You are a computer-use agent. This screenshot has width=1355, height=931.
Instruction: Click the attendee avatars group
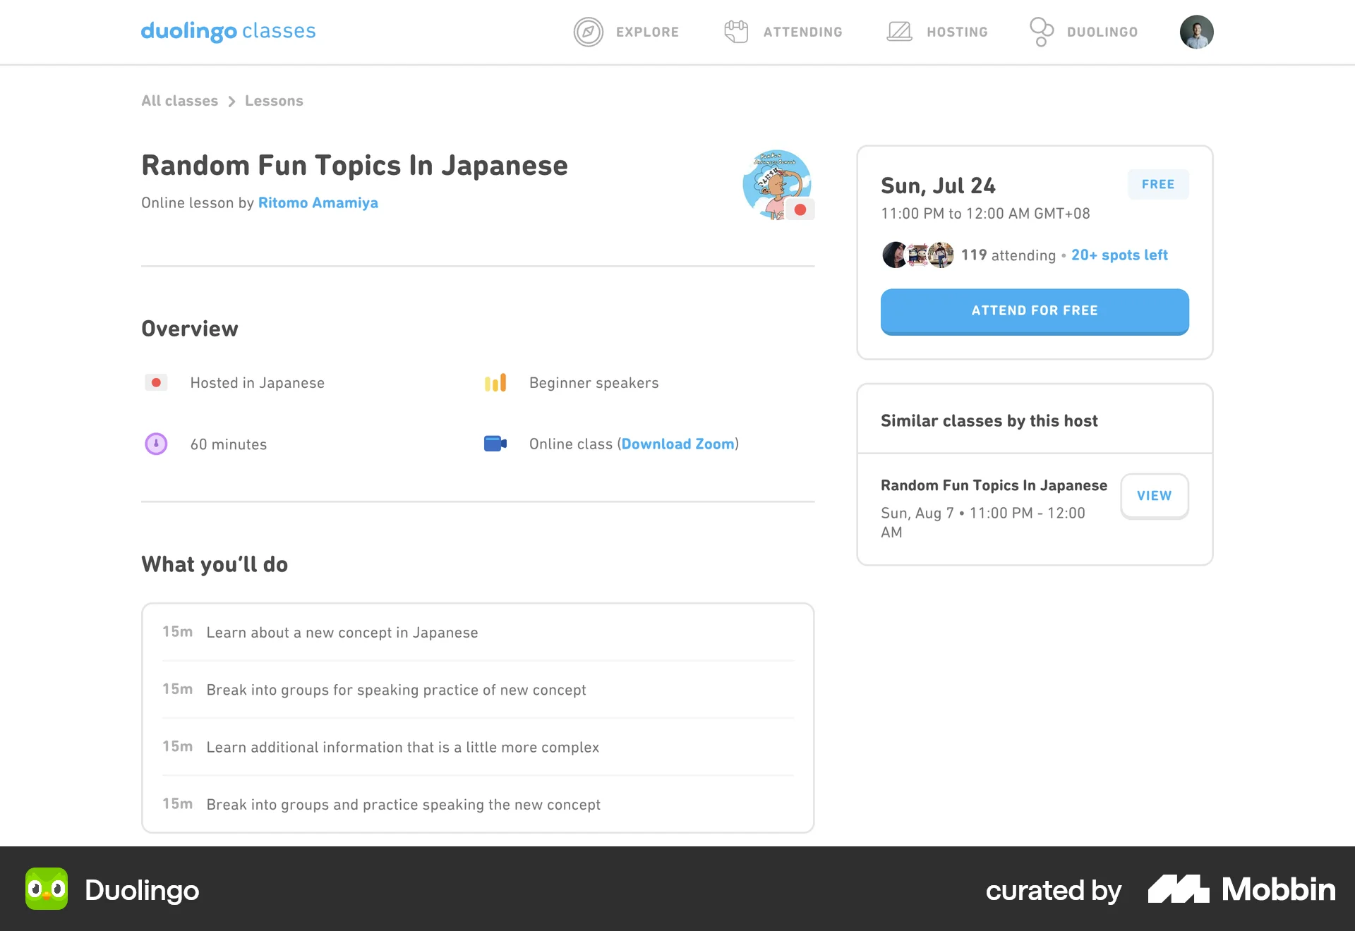coord(916,255)
